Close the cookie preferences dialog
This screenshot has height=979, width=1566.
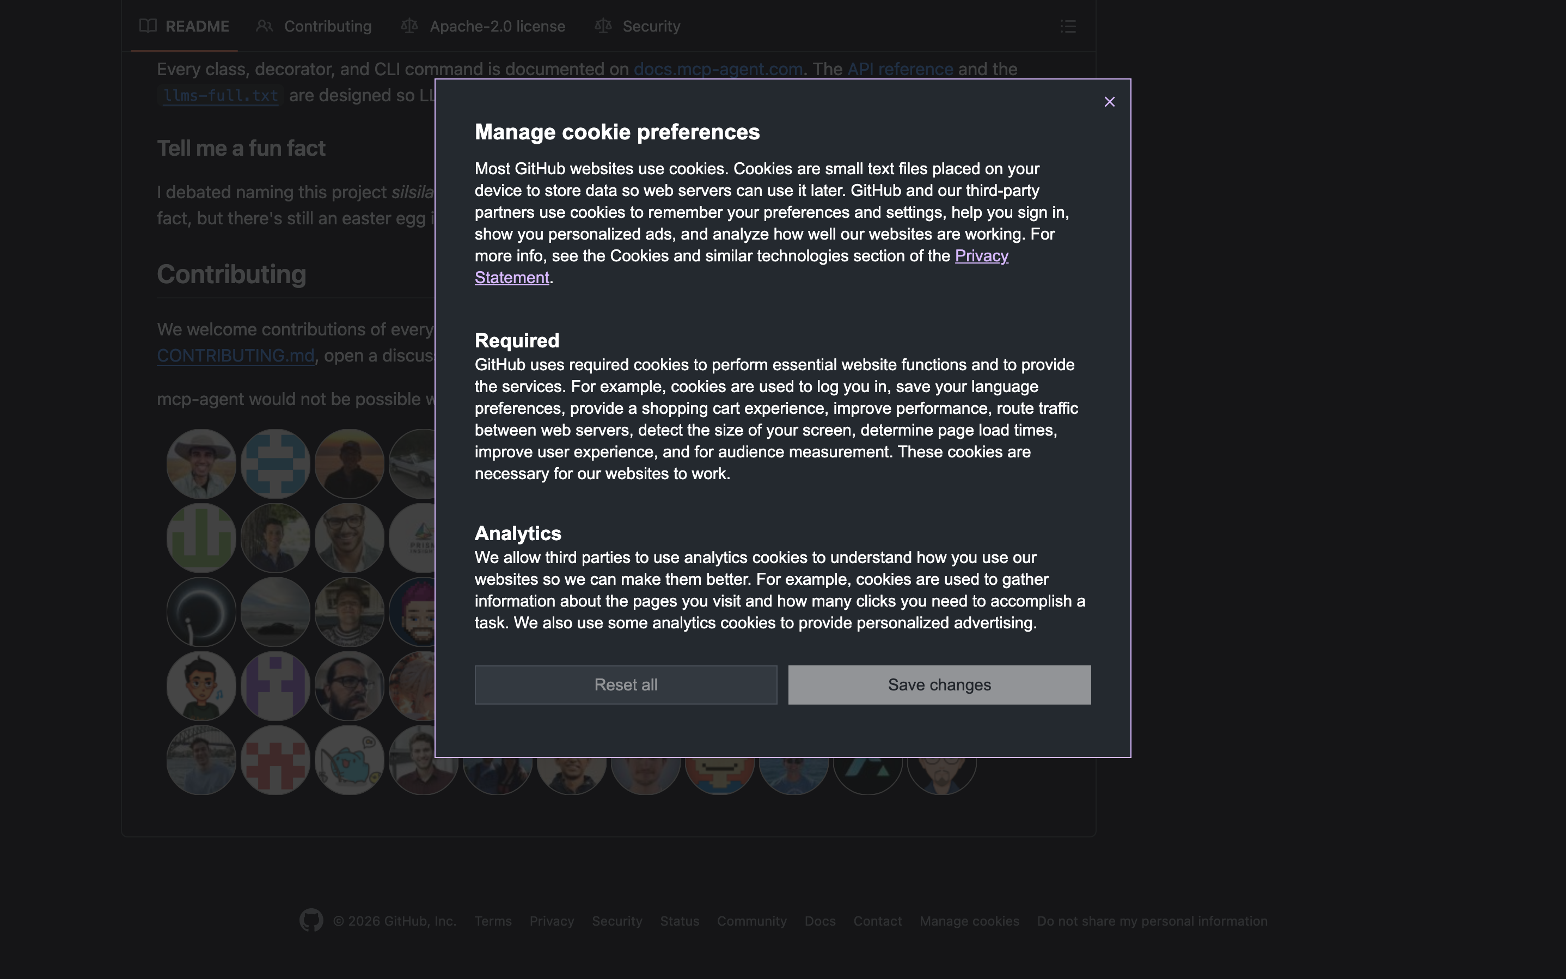pos(1109,102)
